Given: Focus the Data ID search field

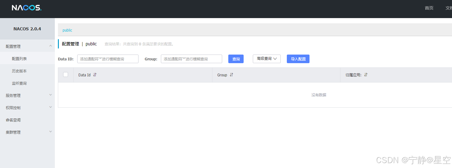Looking at the screenshot, I should tap(108, 59).
